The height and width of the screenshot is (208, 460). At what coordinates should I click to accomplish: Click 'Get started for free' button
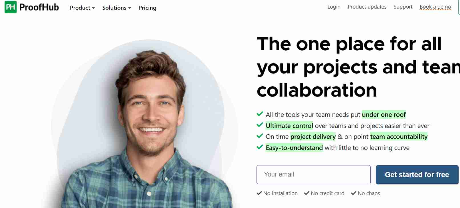(417, 175)
